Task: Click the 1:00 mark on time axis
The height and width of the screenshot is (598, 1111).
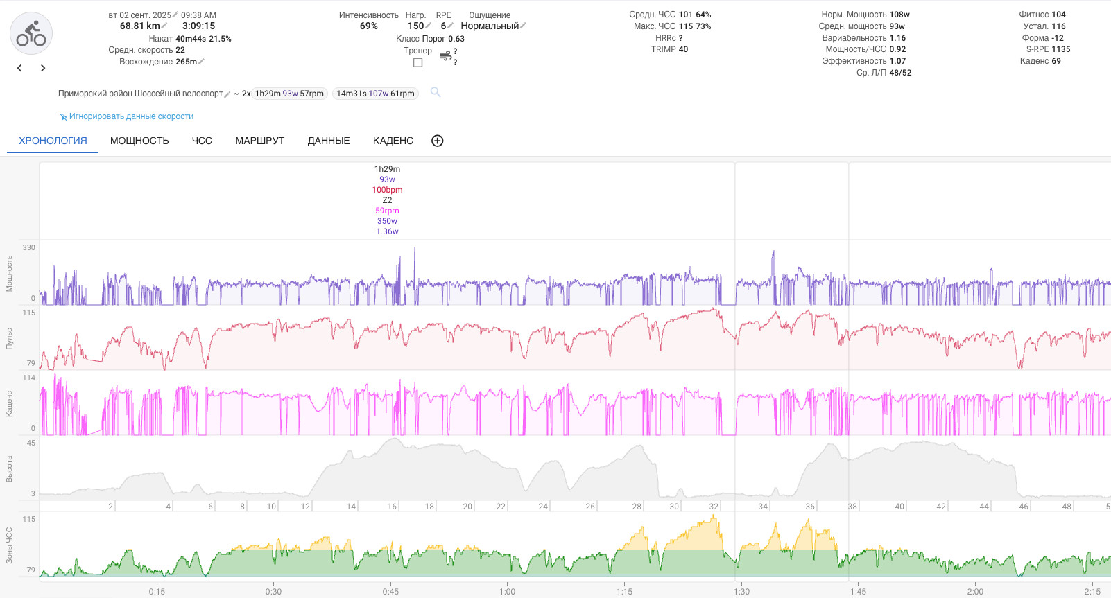Action: [x=508, y=591]
